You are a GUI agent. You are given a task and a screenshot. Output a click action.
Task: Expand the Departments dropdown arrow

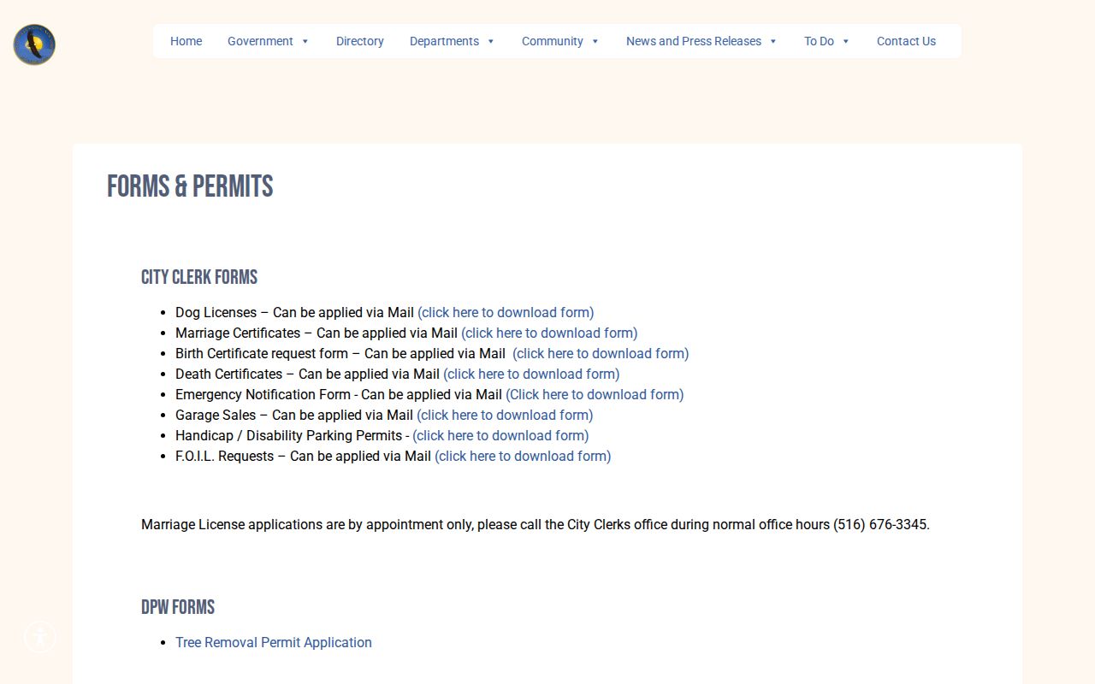(490, 41)
